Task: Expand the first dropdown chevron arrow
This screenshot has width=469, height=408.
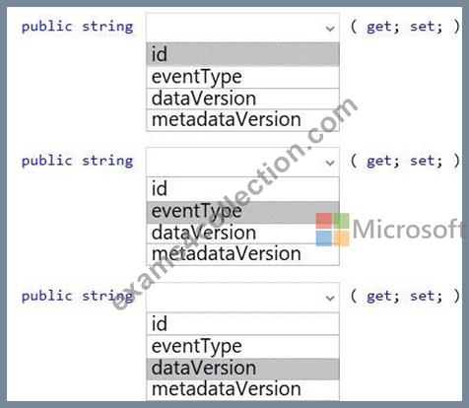Action: point(330,29)
